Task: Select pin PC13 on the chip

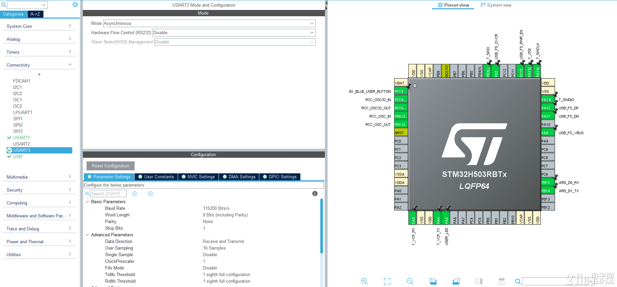Action: click(401, 91)
